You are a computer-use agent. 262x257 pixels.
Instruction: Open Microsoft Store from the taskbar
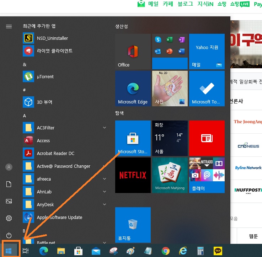click(x=78, y=251)
